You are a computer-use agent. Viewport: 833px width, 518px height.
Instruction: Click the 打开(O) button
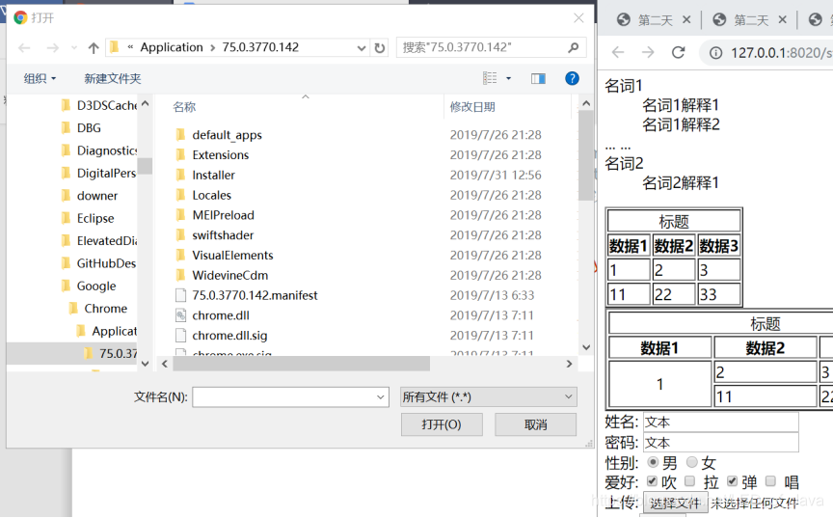pos(442,424)
